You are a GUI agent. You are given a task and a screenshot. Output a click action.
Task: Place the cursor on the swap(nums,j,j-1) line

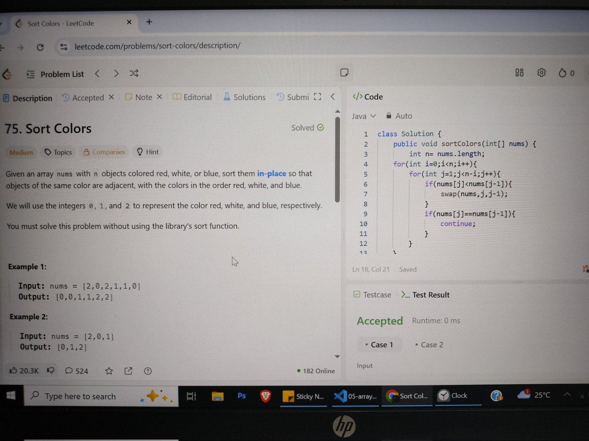coord(474,194)
